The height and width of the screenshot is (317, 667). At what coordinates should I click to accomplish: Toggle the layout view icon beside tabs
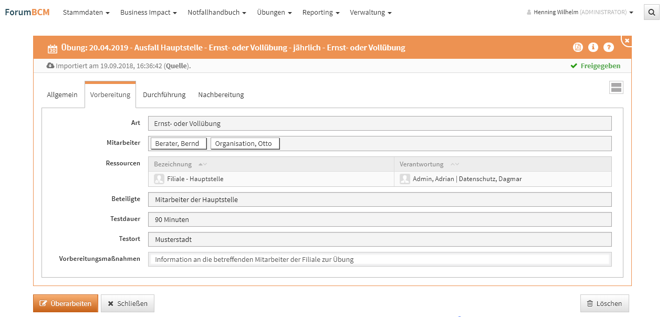[616, 88]
